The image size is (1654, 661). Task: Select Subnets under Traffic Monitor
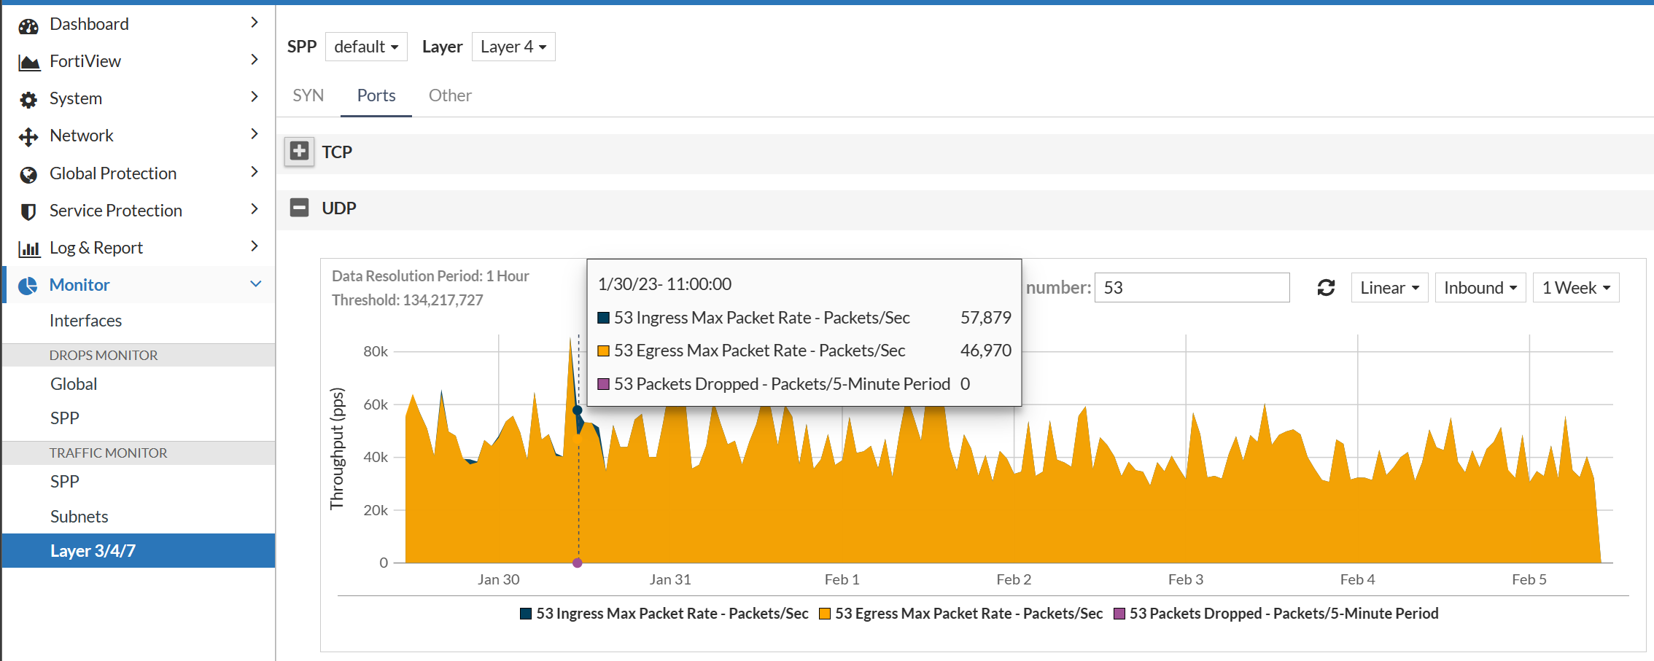pos(79,516)
